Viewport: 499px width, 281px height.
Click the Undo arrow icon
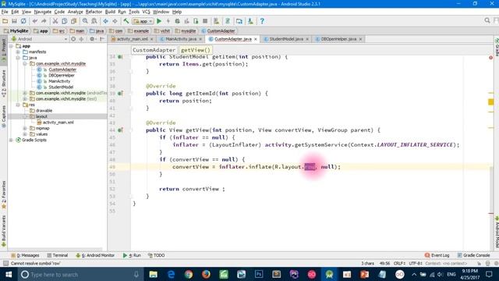click(34, 21)
